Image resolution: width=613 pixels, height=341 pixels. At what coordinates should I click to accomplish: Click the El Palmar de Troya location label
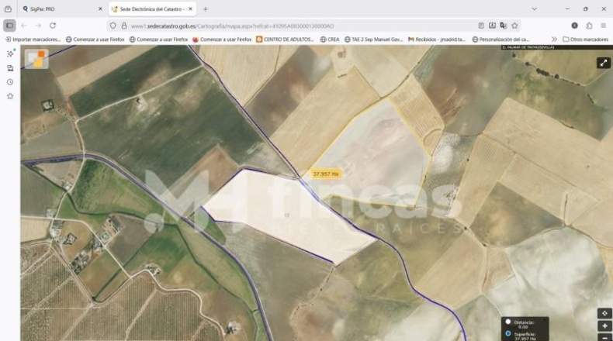528,47
